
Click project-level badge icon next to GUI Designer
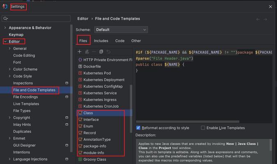67,145
